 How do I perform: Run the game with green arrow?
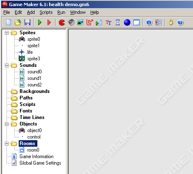40,22
